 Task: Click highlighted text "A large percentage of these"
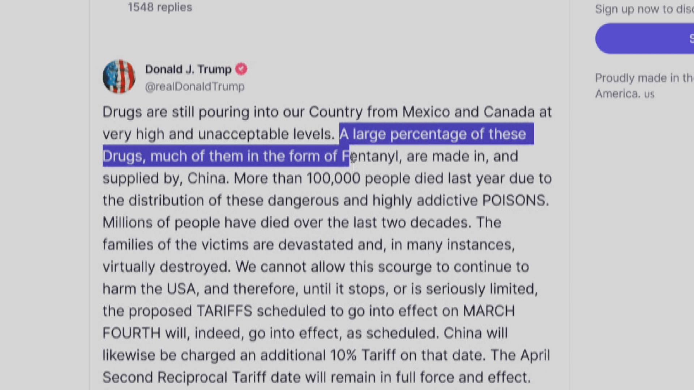[432, 134]
